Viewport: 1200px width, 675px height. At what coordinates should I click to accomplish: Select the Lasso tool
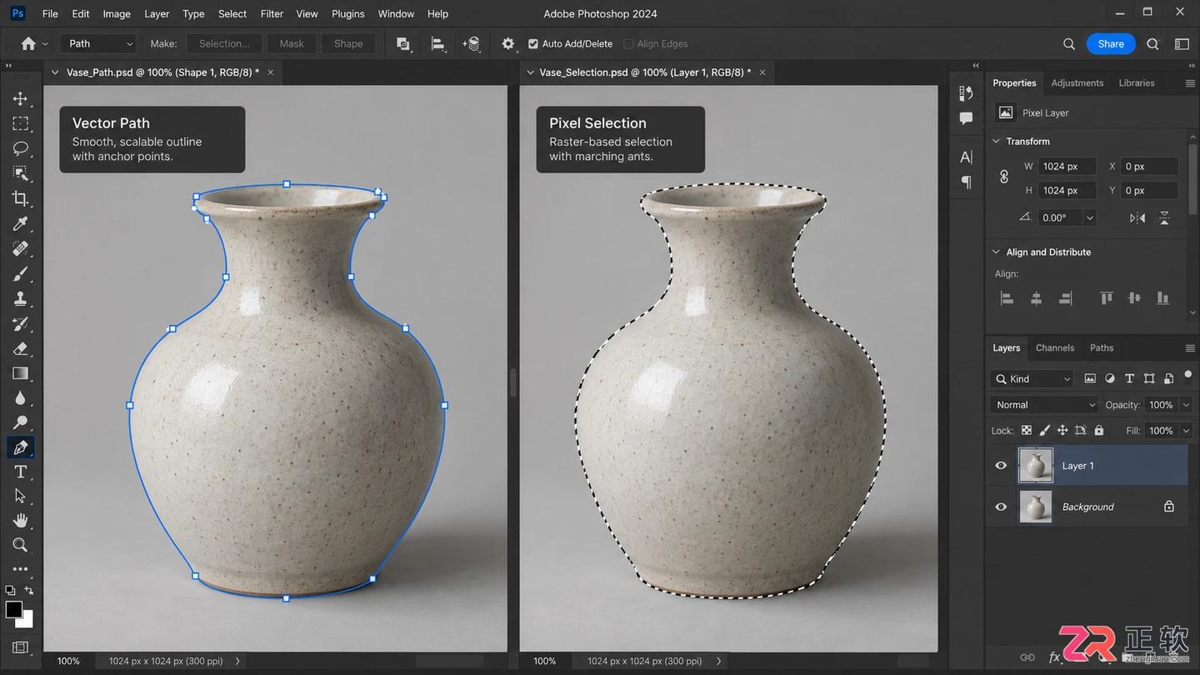point(20,148)
